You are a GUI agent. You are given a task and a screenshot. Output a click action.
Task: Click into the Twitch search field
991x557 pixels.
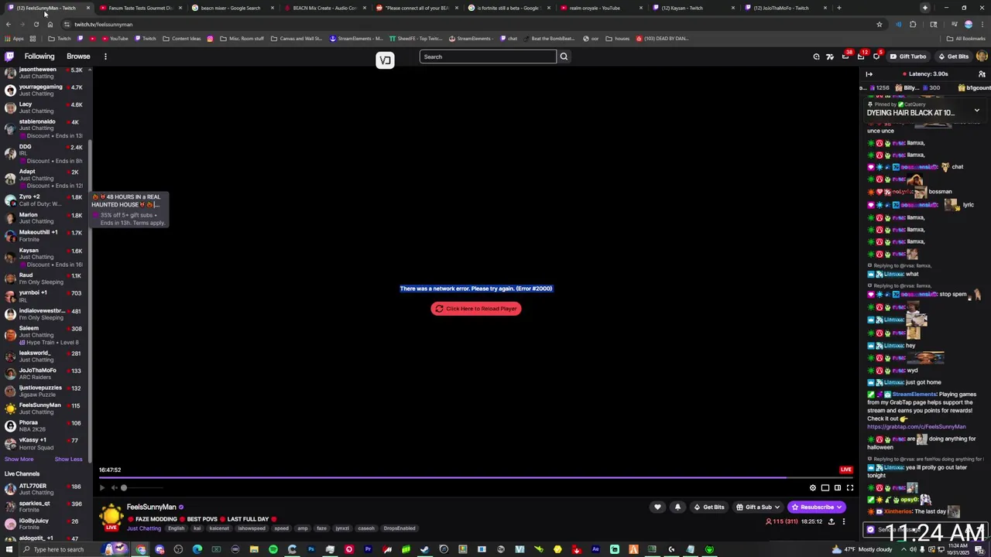coord(488,56)
